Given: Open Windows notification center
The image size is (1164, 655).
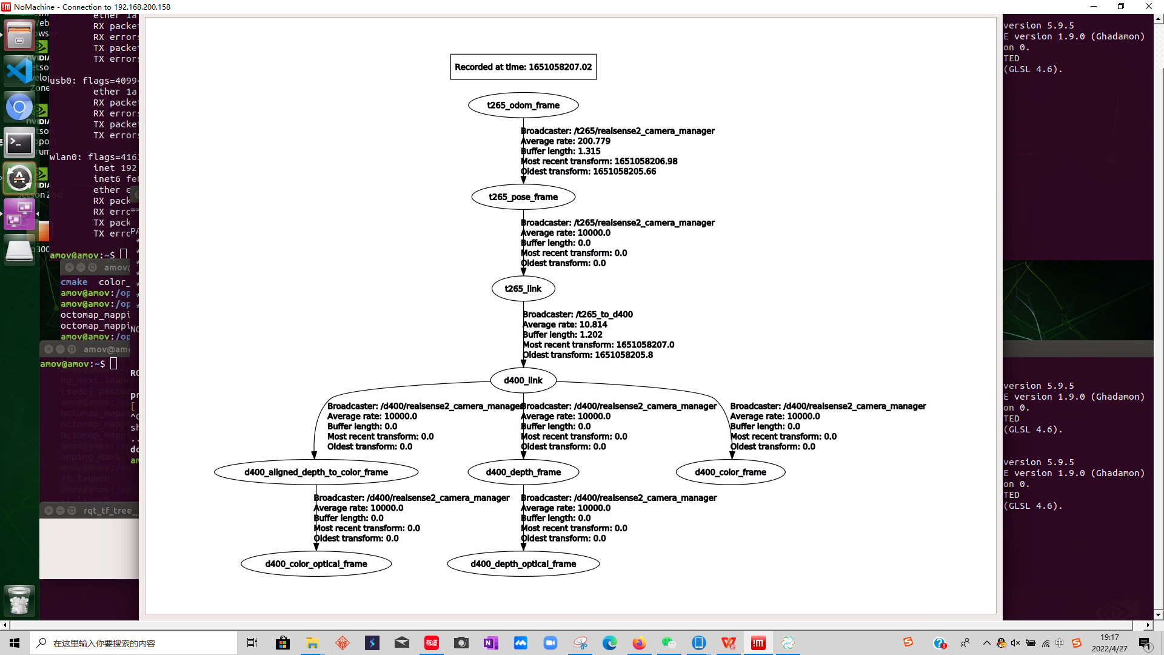Looking at the screenshot, I should pyautogui.click(x=1145, y=643).
